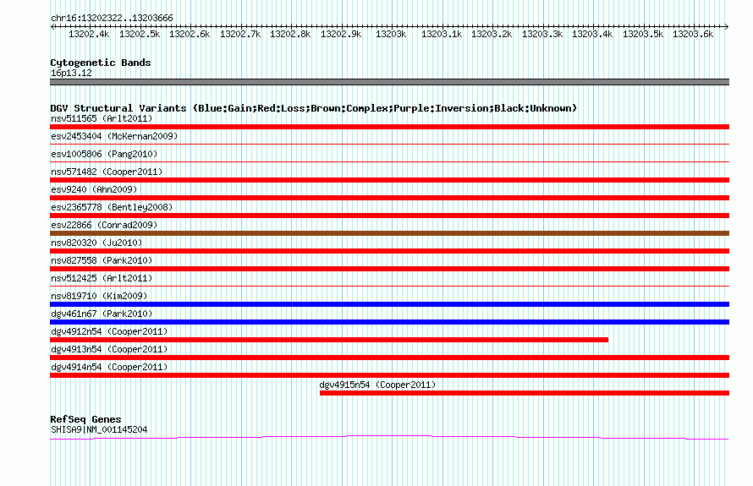The image size is (753, 486).
Task: Click the right arrow end of the ruler
Action: tap(727, 26)
